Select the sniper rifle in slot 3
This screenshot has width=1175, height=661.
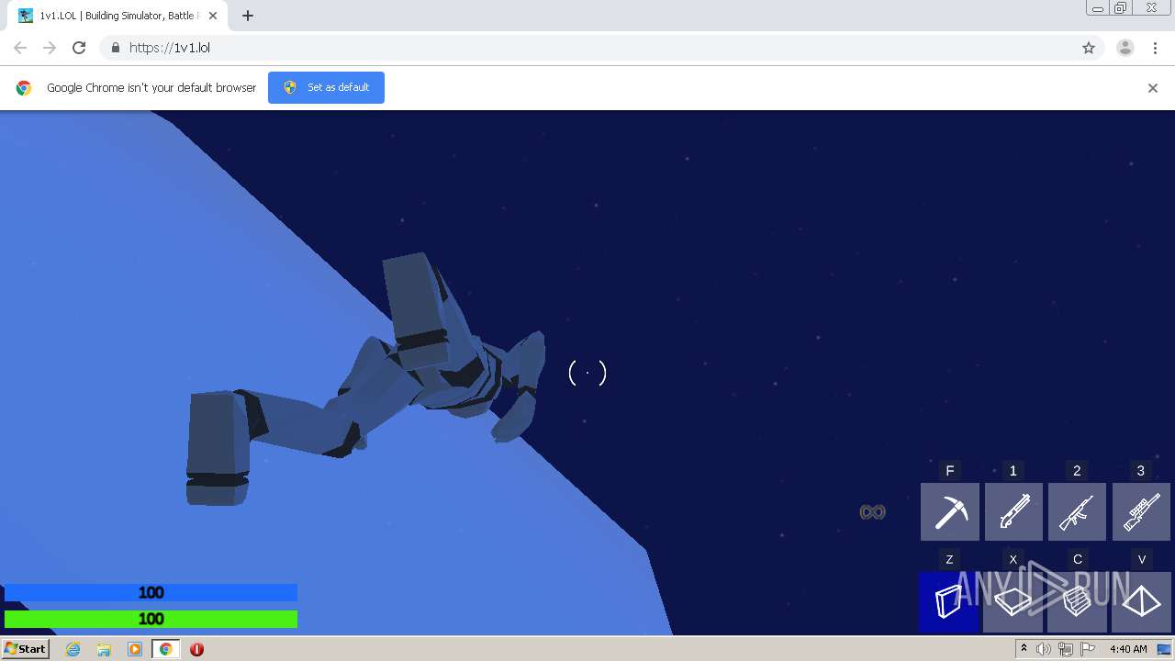[1141, 511]
